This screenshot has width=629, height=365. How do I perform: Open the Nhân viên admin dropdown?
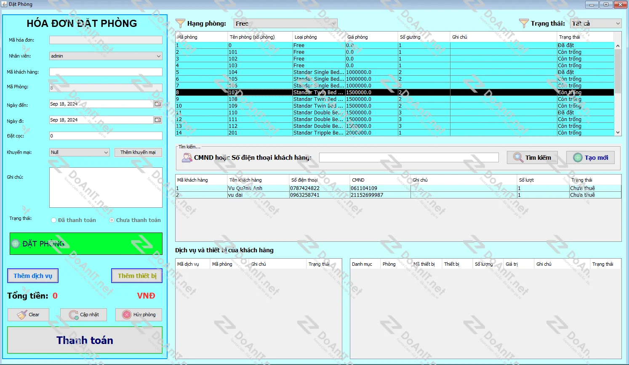[106, 56]
